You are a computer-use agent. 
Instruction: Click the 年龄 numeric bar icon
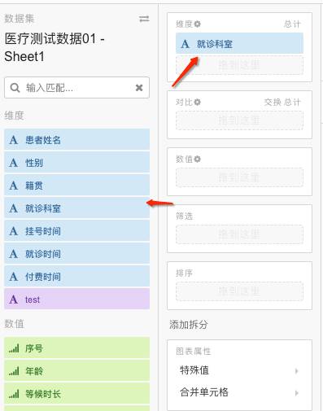click(x=14, y=371)
